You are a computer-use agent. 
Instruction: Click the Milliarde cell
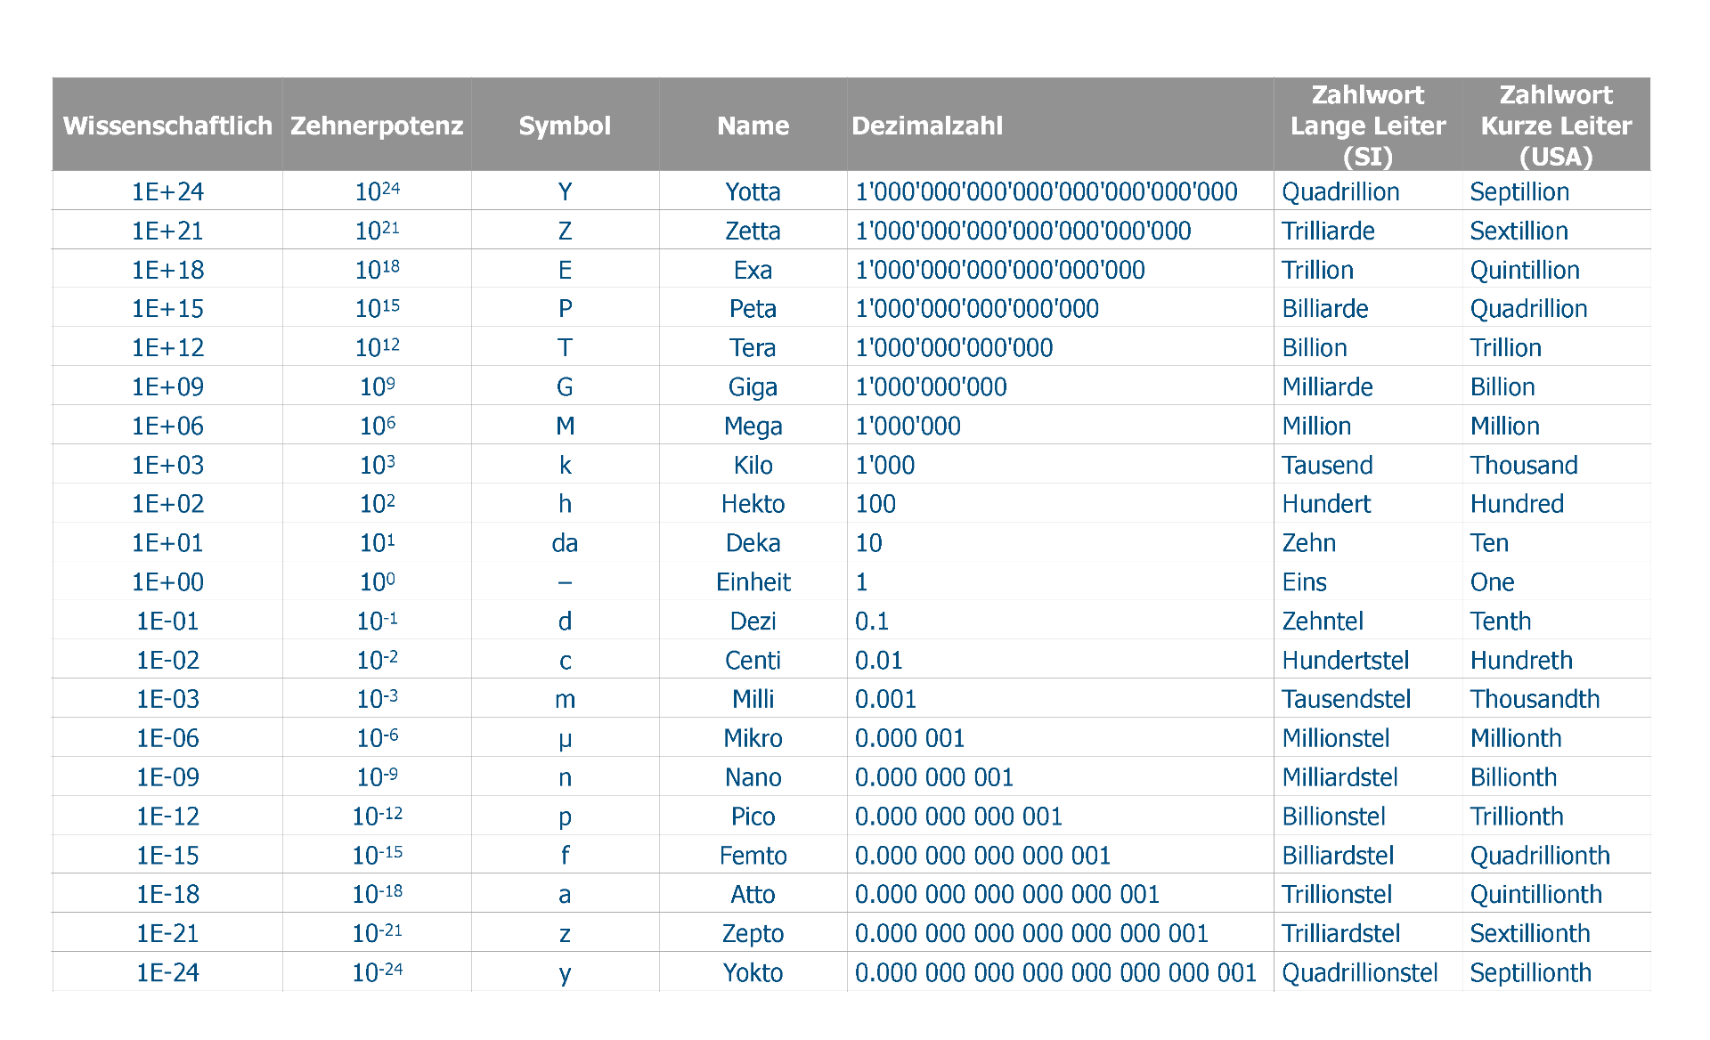(x=1327, y=386)
